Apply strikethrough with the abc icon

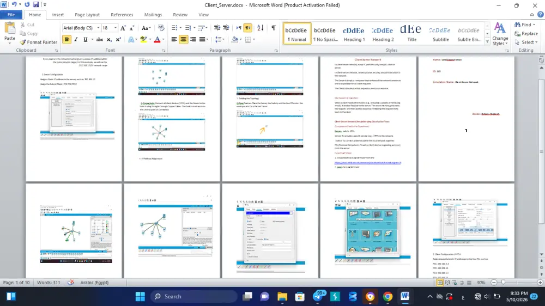[100, 40]
